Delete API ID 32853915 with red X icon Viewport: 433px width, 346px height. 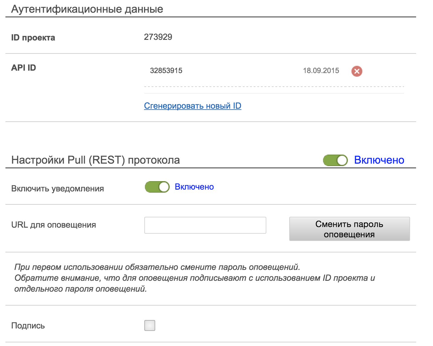(x=357, y=71)
